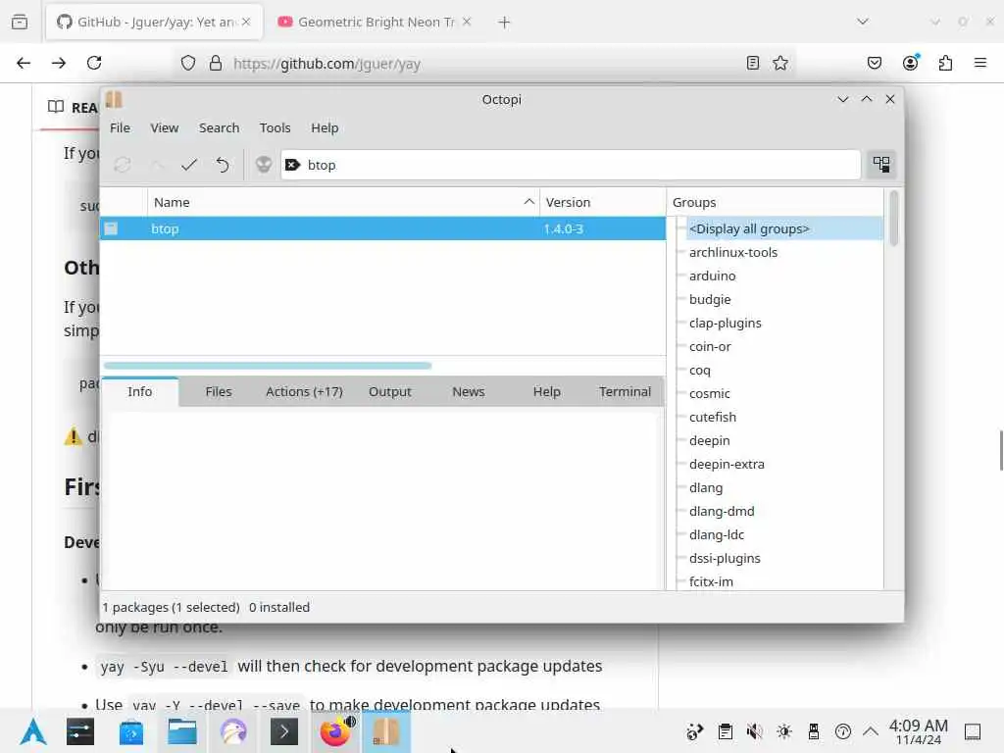This screenshot has height=753, width=1004.
Task: Click the Version column header
Action: click(x=603, y=202)
